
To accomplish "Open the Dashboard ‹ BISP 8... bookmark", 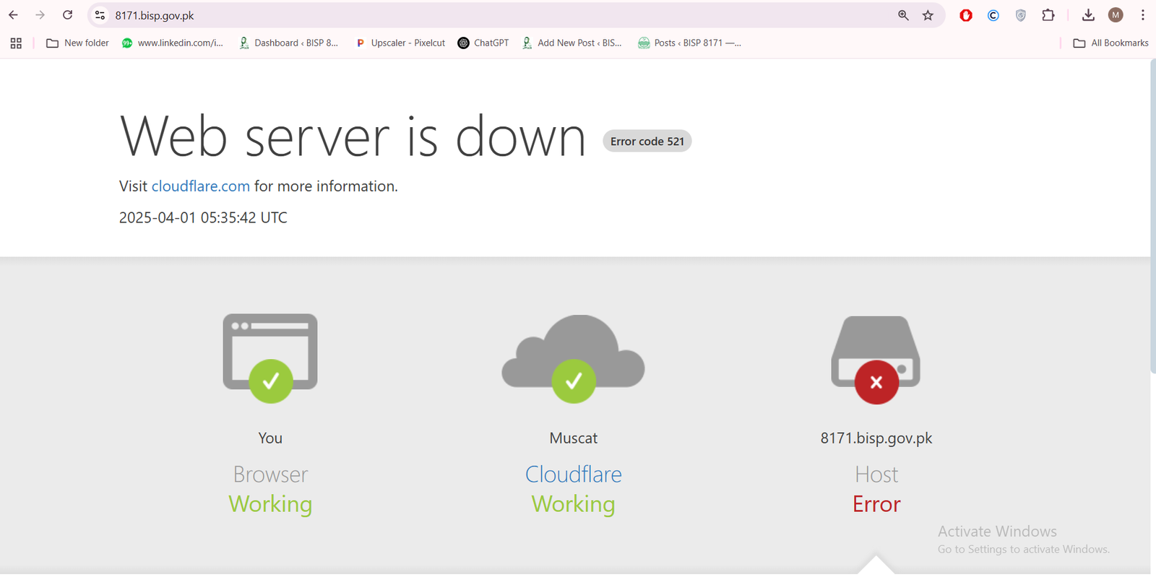I will tap(288, 43).
